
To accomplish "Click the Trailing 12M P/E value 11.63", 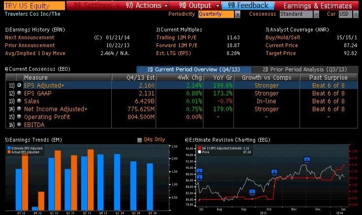I will [x=233, y=37].
